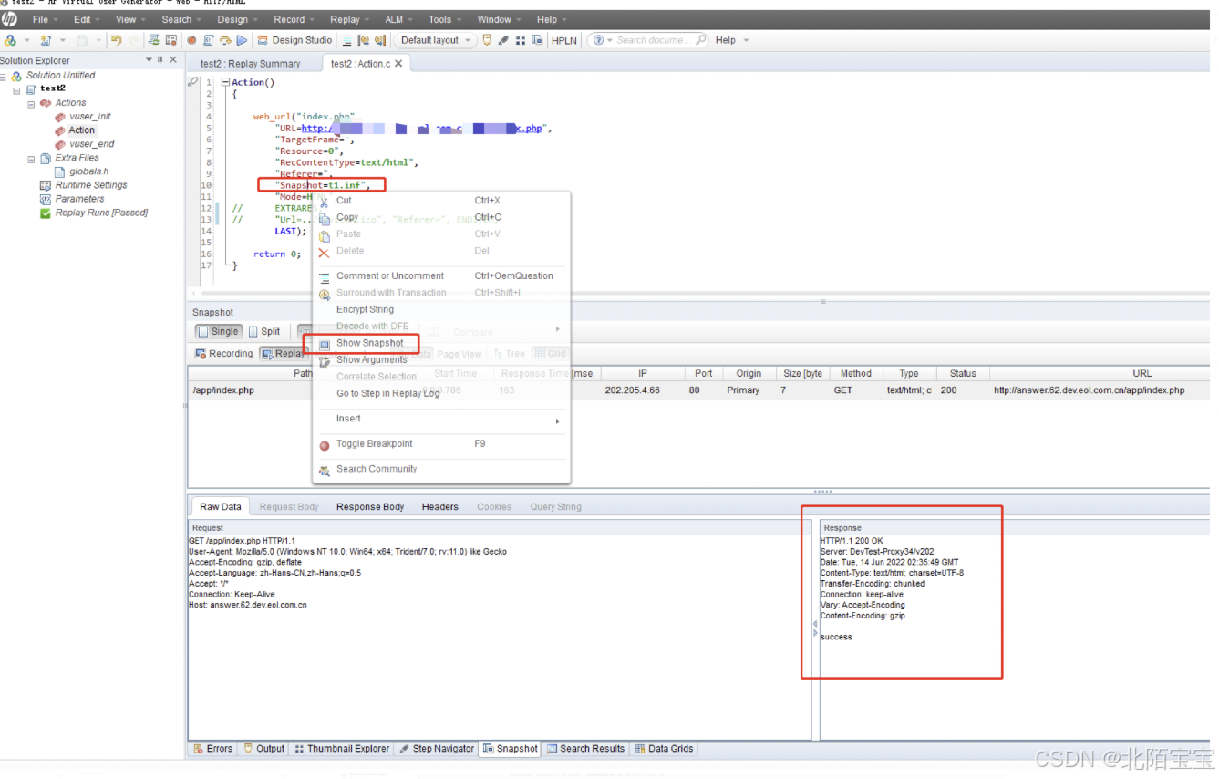Open the Headers tab
Screen dimensions: 1219x779
point(440,507)
